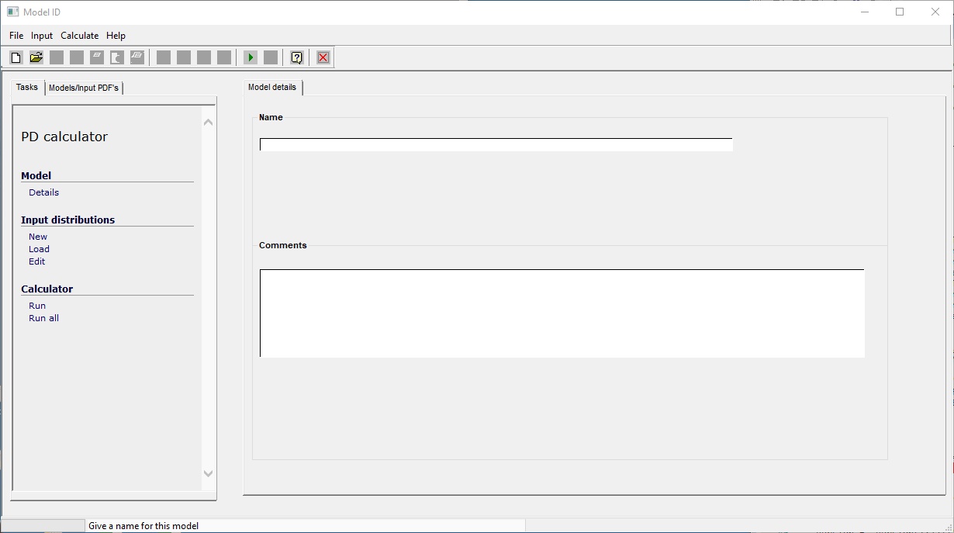954x533 pixels.
Task: Open the File menu
Action: [x=16, y=36]
